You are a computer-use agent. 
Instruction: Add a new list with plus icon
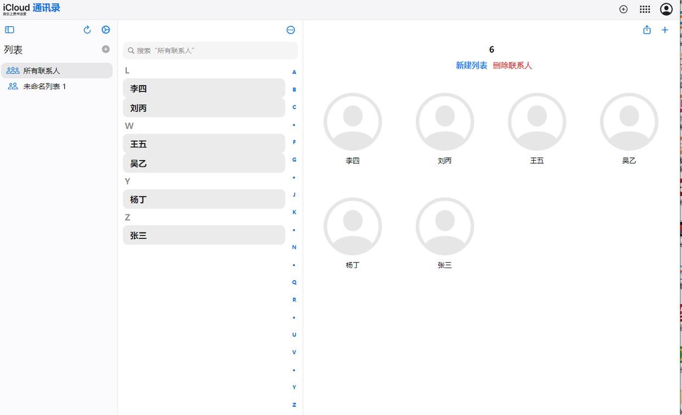click(x=106, y=49)
